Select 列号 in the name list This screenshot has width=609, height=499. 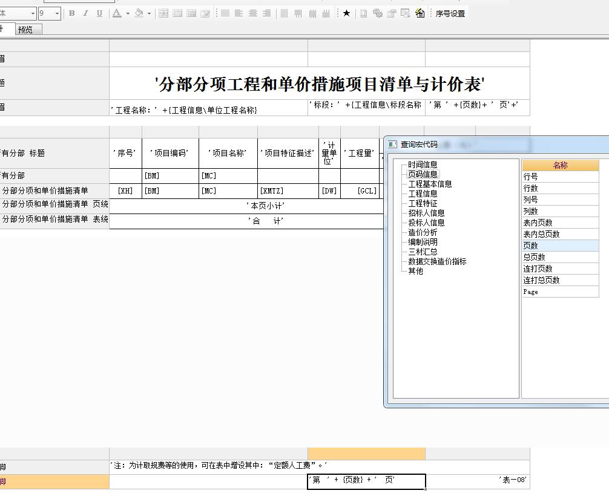[560, 200]
